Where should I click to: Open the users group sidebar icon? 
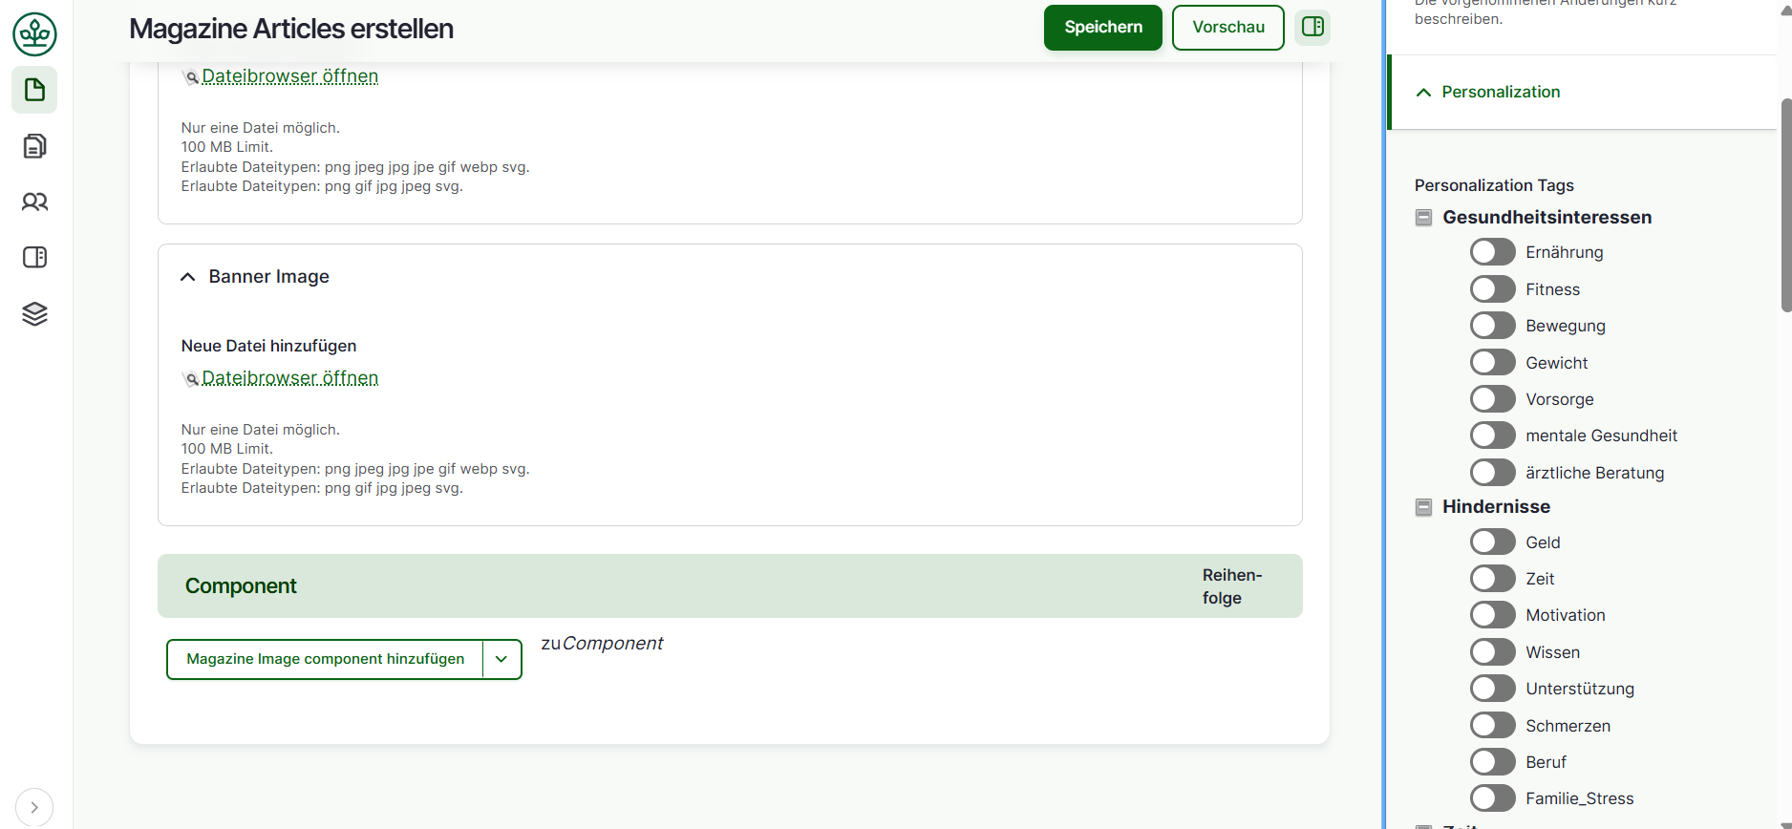click(34, 202)
